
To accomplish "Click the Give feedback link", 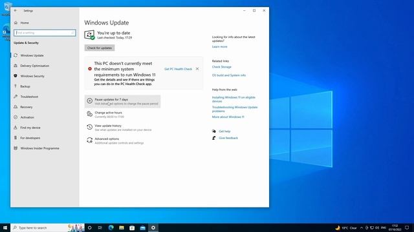I will tap(228, 138).
